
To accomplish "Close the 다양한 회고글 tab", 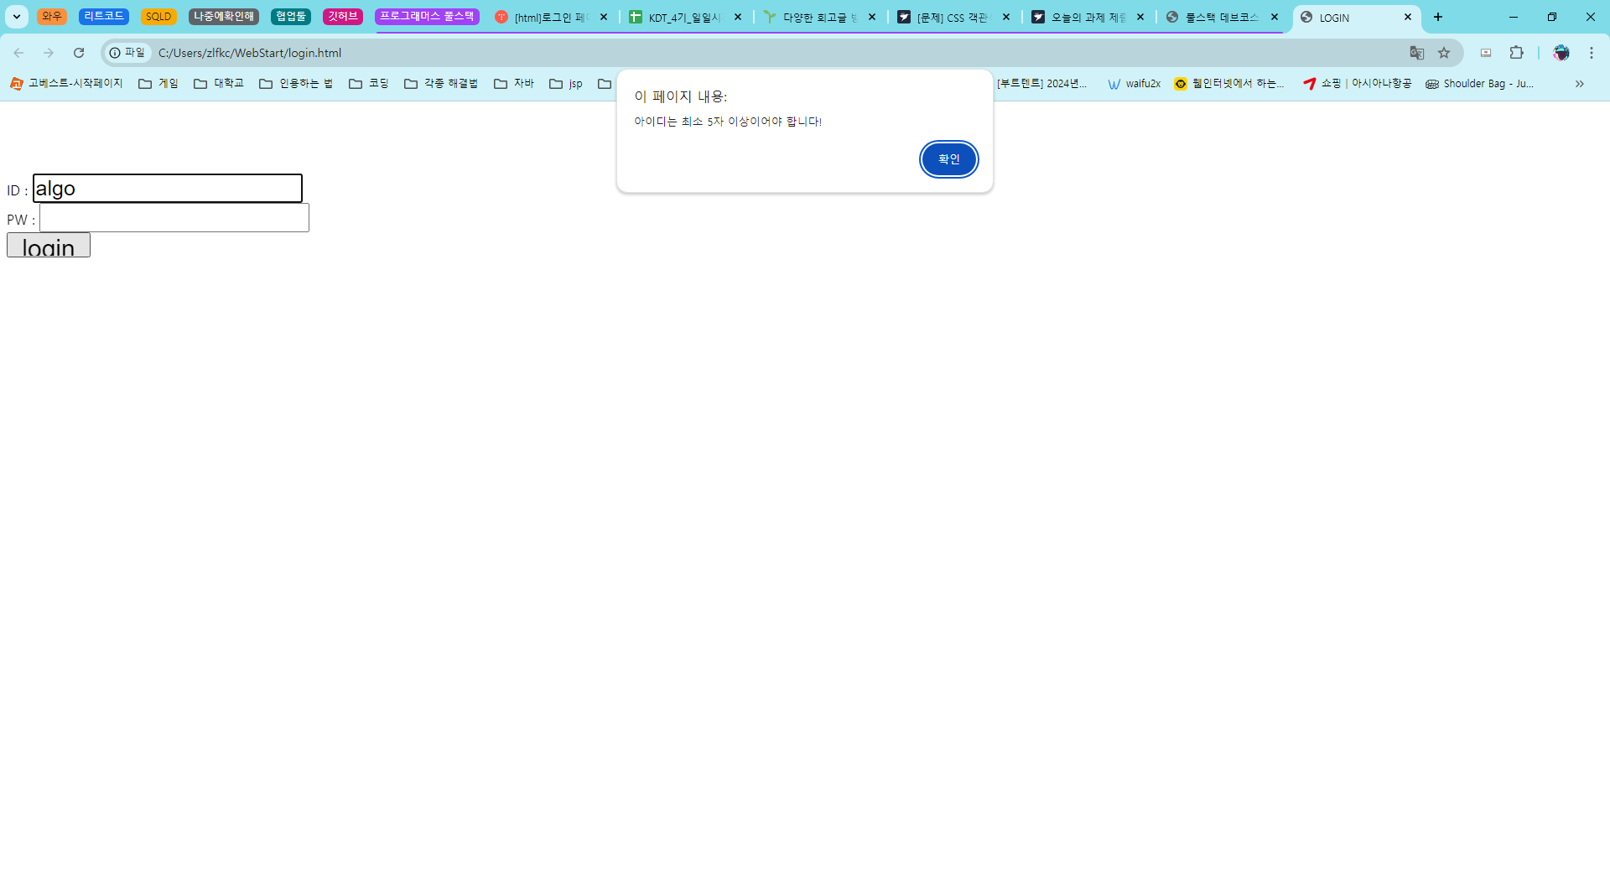I will coord(872,17).
